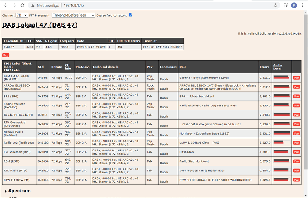This screenshot has height=198, width=308.
Task: Bookmark this page with the star
Action: click(275, 5)
